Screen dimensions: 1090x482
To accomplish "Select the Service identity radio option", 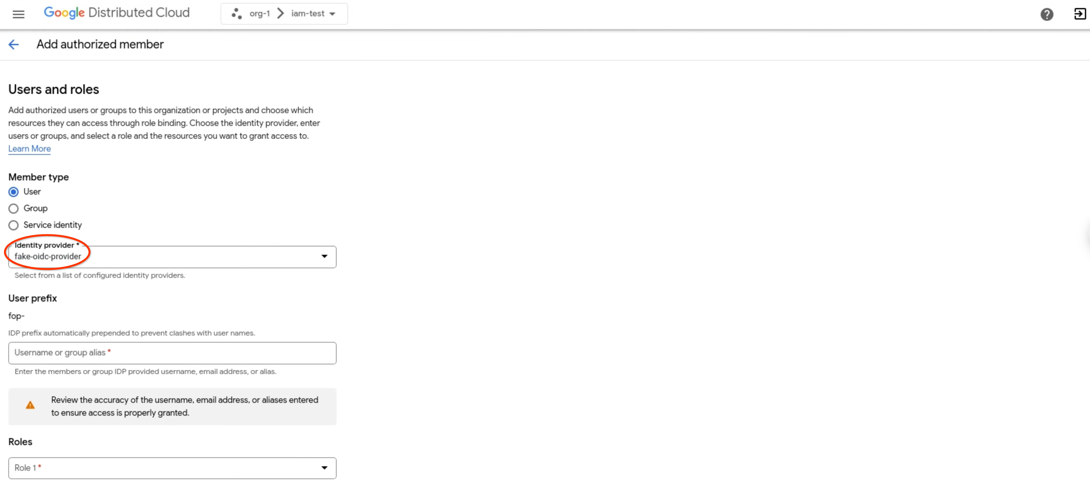I will (x=13, y=225).
